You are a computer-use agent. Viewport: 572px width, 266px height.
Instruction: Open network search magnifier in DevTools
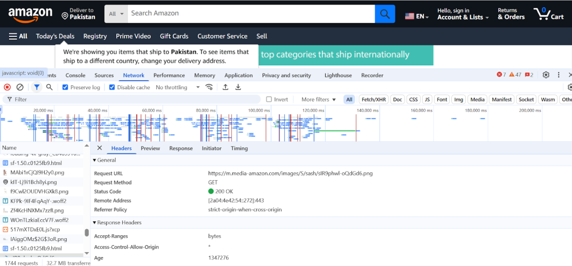pos(49,87)
